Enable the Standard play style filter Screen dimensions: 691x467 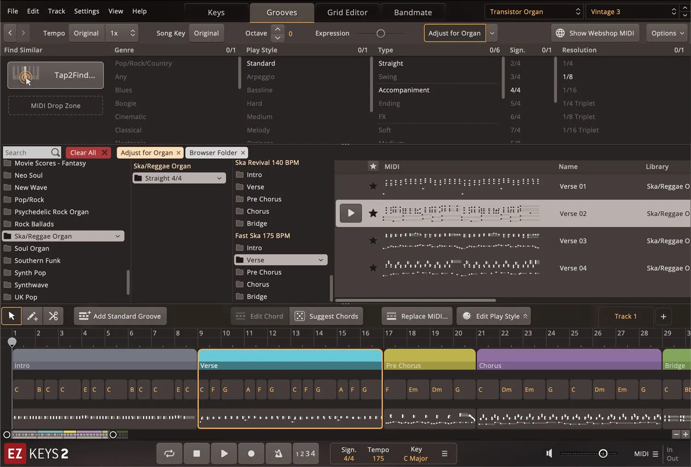coord(261,63)
